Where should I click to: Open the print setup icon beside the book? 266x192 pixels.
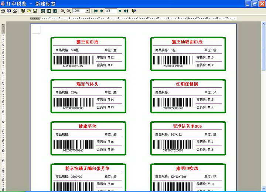(15, 11)
